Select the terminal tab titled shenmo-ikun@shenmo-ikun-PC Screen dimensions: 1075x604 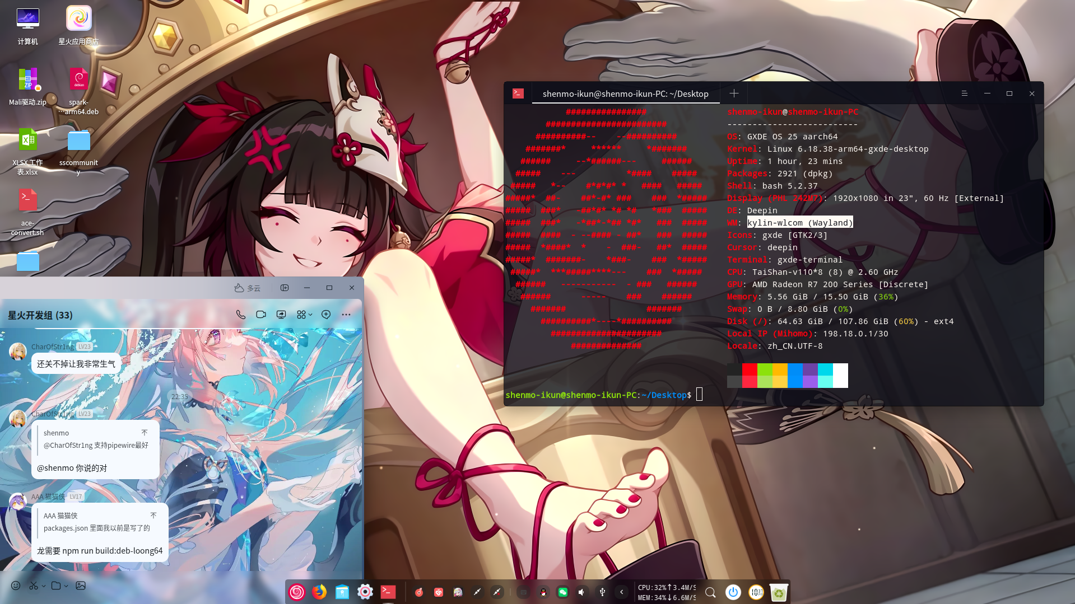coord(625,93)
